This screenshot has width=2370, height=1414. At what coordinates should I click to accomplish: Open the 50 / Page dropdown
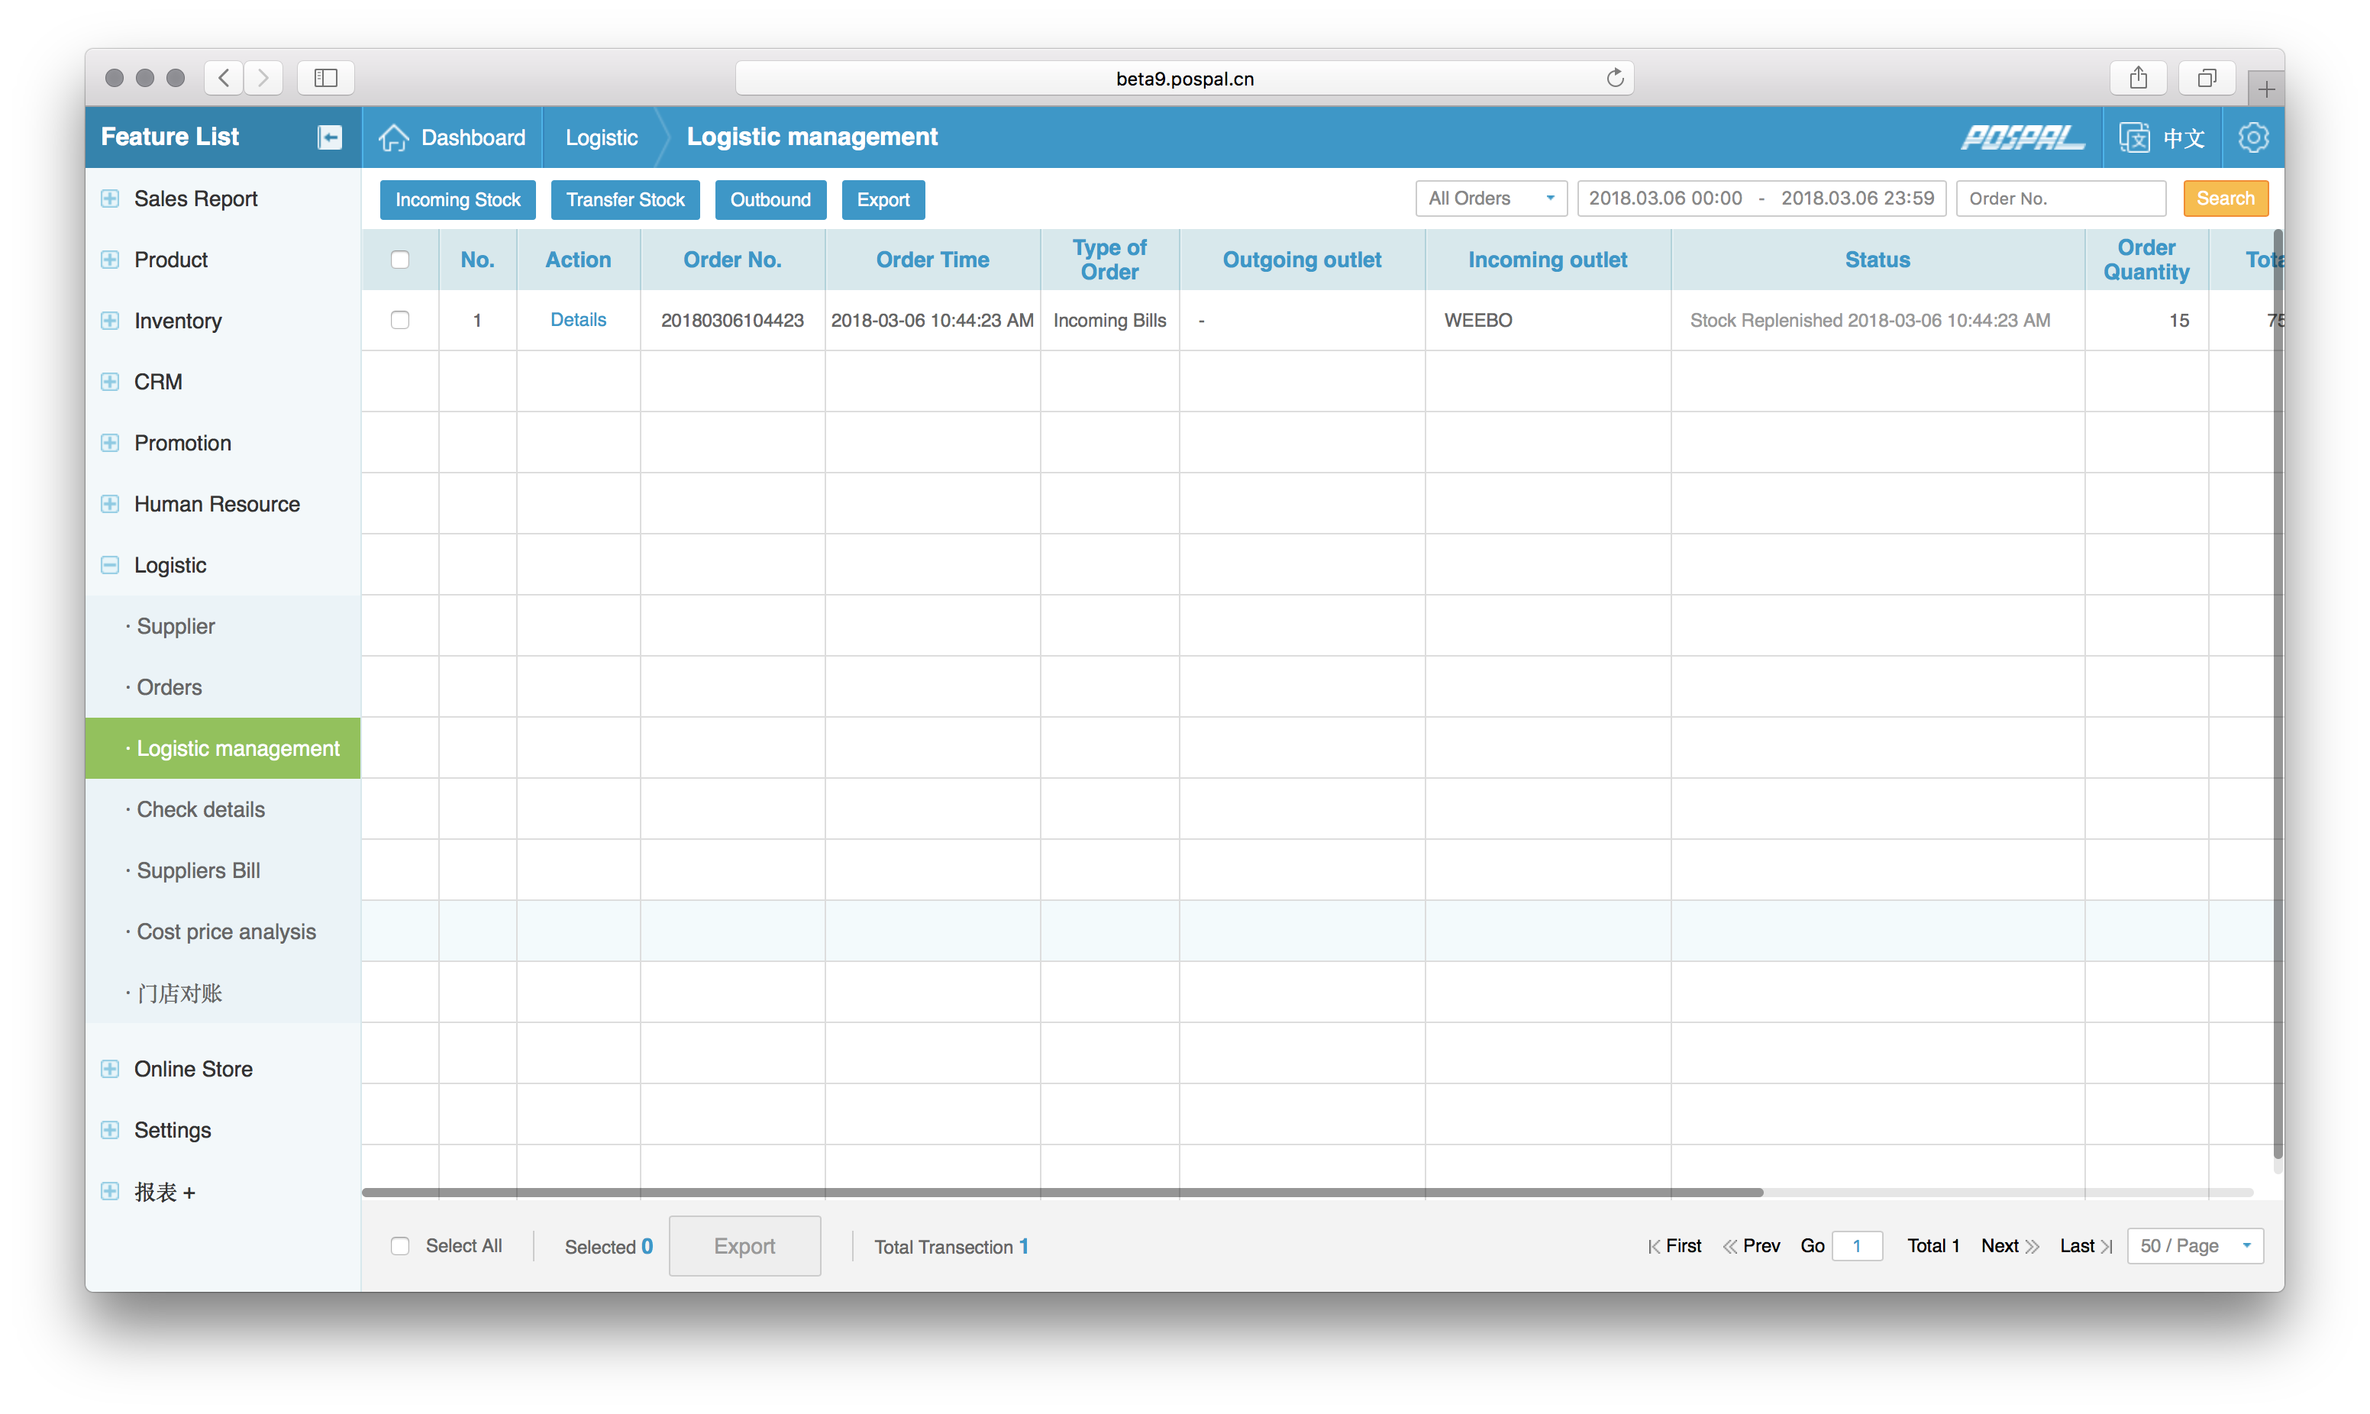(x=2194, y=1245)
